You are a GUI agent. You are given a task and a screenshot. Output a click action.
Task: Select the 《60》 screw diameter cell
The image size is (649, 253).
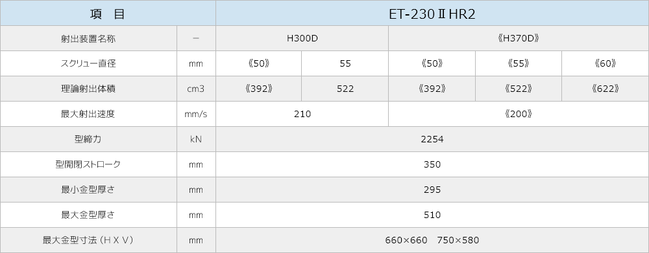(605, 63)
